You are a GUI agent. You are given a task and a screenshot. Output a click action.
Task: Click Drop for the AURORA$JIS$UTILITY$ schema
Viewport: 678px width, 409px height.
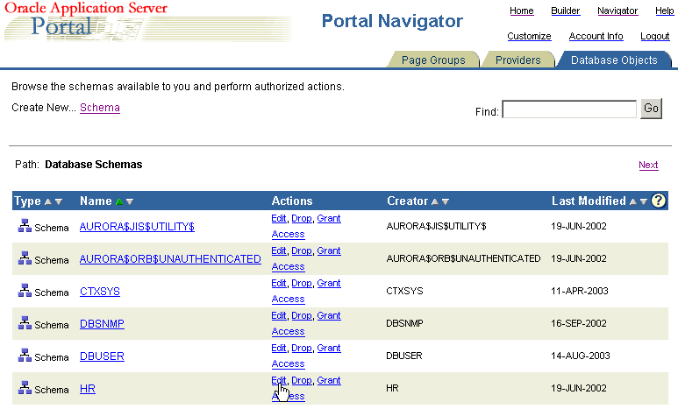coord(302,219)
